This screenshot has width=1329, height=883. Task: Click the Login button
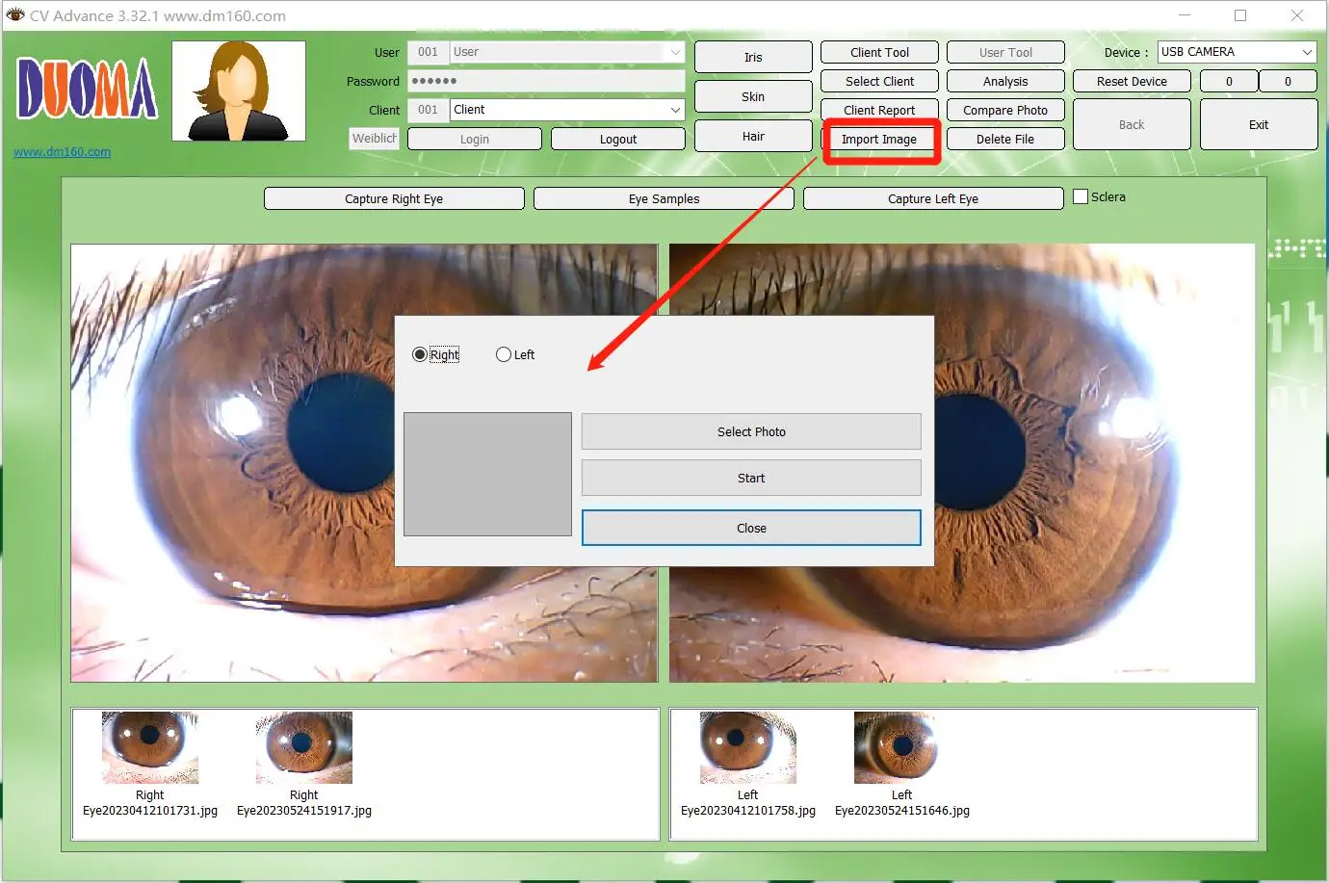[475, 139]
